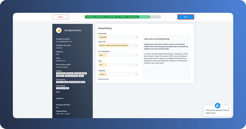Viewport: 246px width, 129px height.
Task: Click the Users metric tag
Action: [81, 76]
